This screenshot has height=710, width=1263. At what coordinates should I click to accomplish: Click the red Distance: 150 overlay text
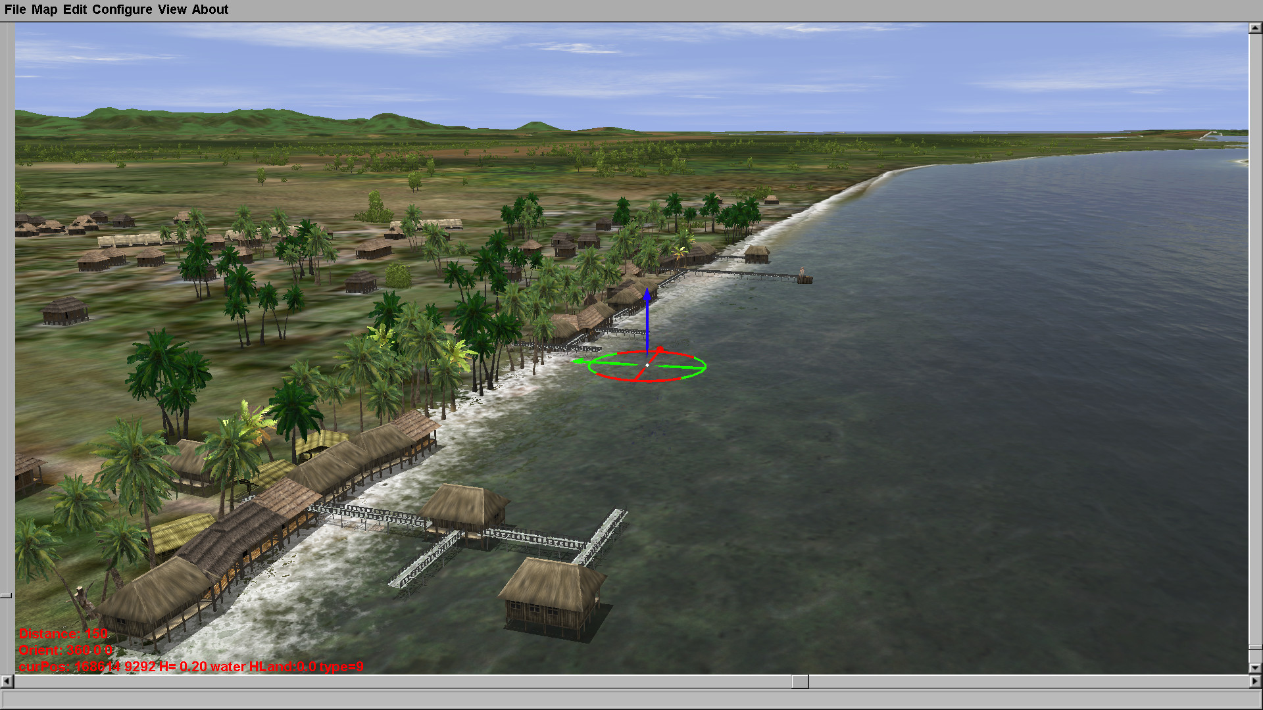[63, 634]
